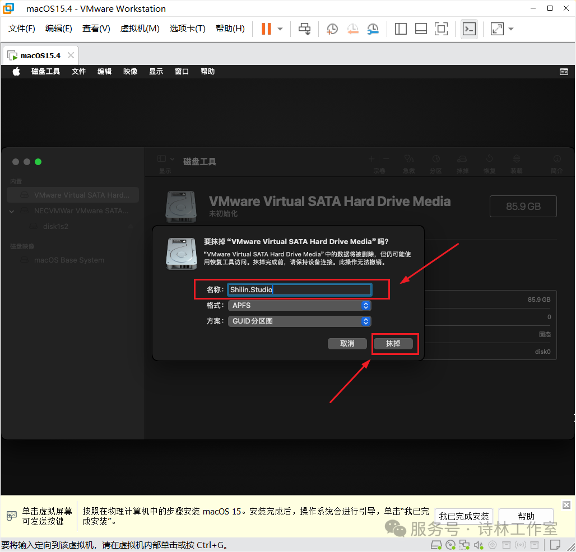
Task: Click the 取消 button
Action: pyautogui.click(x=347, y=344)
